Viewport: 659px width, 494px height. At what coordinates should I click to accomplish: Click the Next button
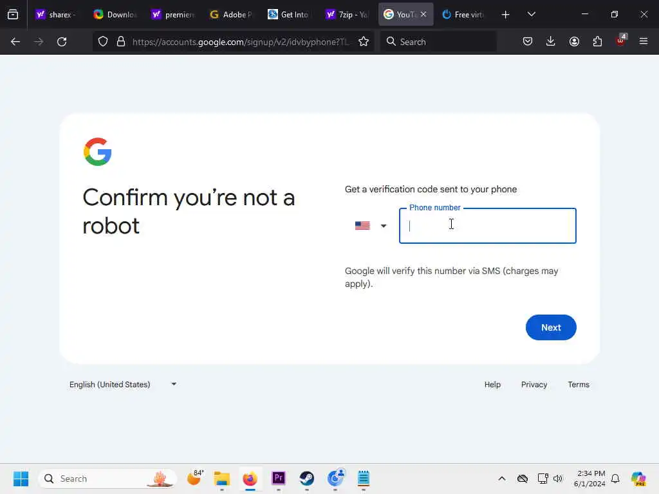(551, 327)
